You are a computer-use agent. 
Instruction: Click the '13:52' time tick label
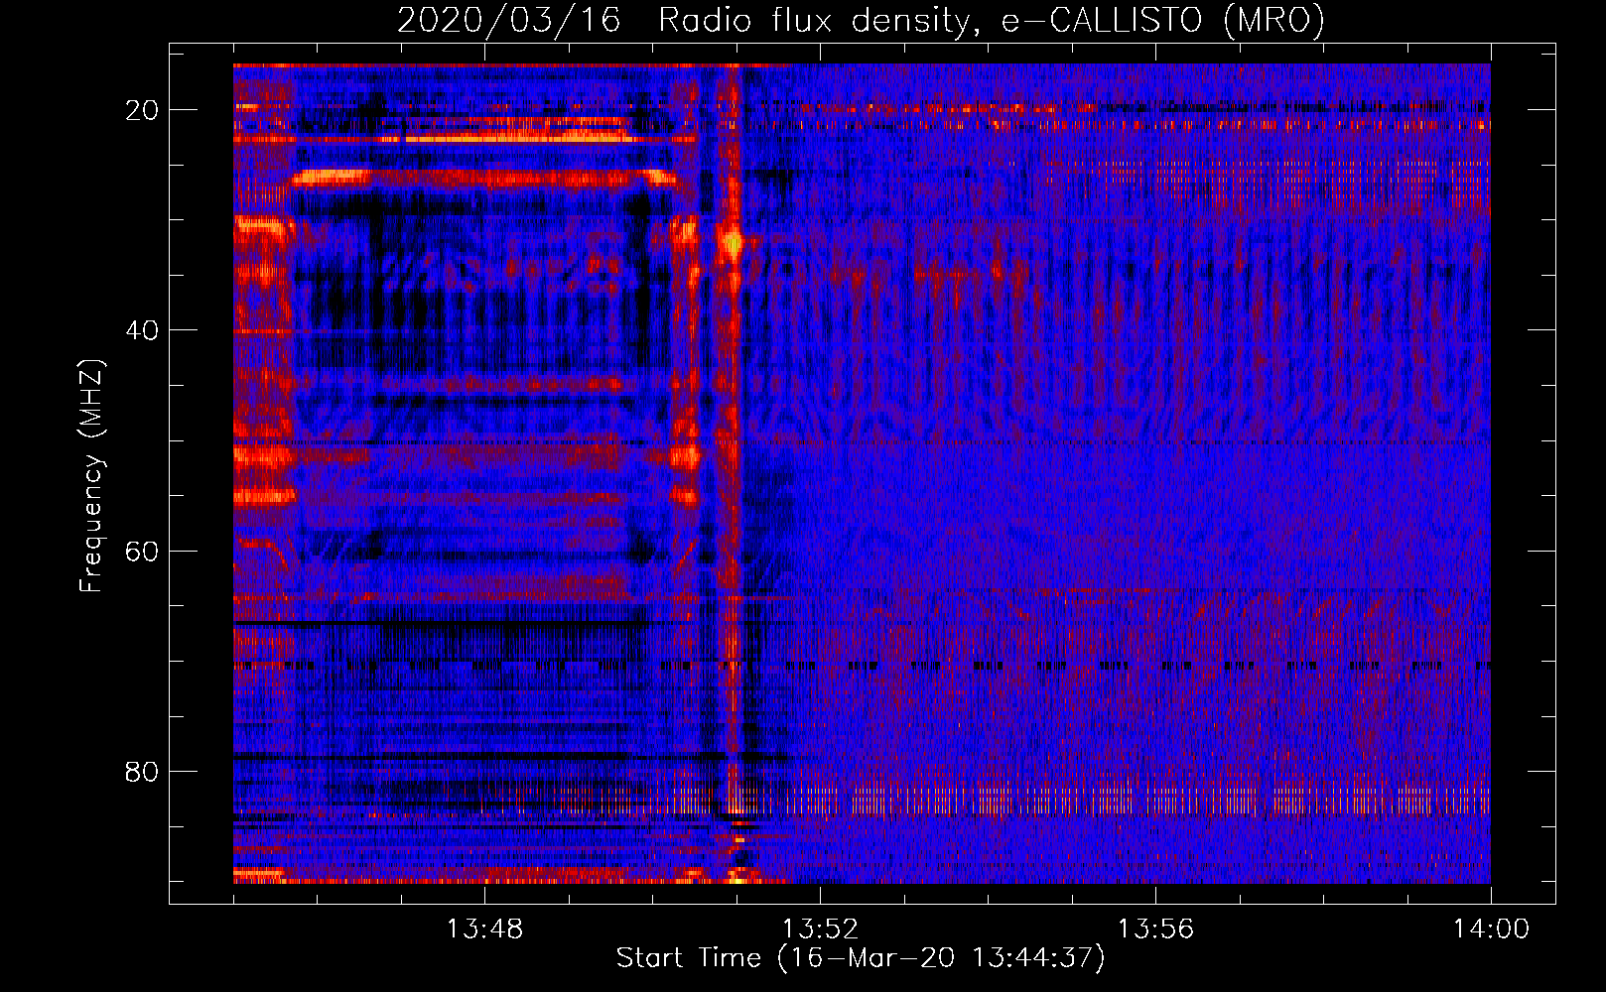(820, 930)
